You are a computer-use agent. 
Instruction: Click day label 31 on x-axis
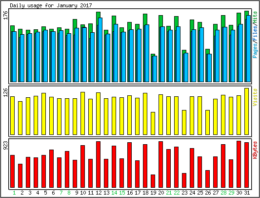point(247,193)
